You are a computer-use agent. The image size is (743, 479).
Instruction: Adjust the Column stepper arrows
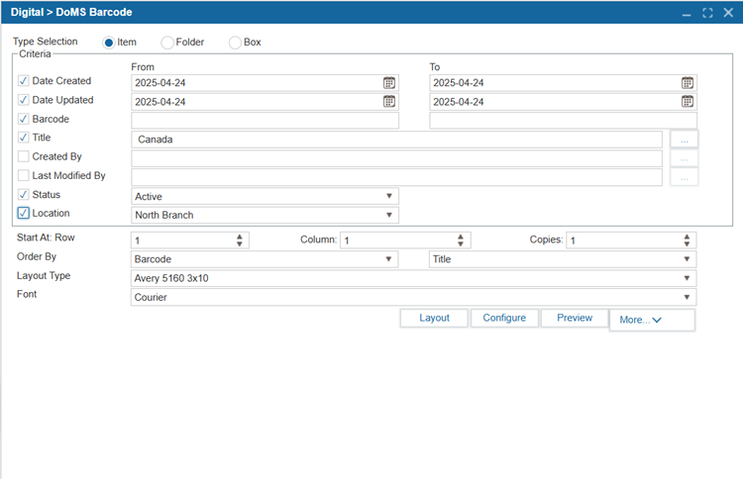tap(460, 240)
